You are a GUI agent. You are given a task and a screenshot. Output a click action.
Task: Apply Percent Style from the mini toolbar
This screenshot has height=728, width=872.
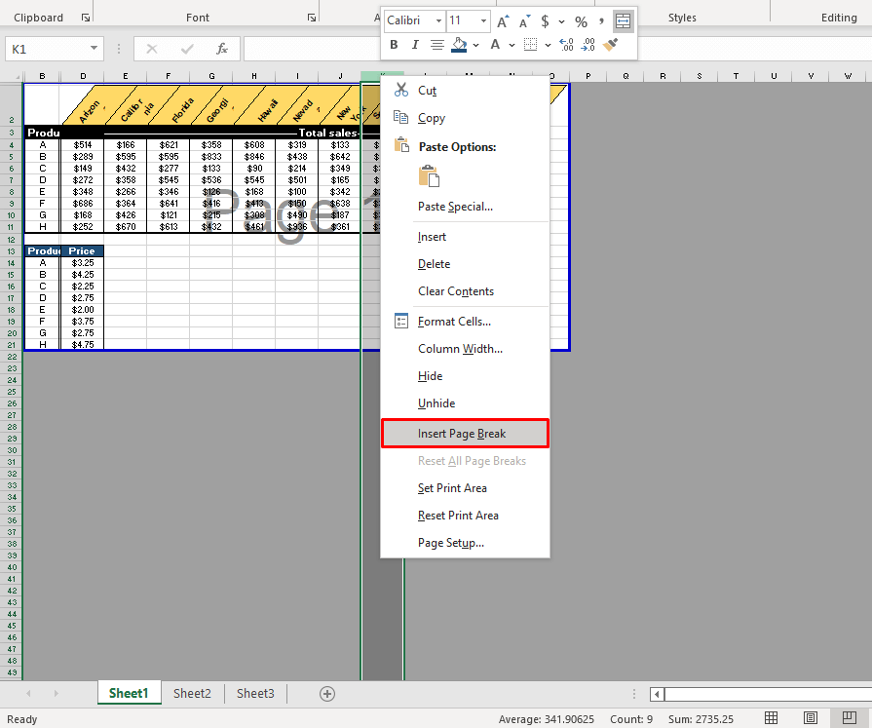point(581,19)
